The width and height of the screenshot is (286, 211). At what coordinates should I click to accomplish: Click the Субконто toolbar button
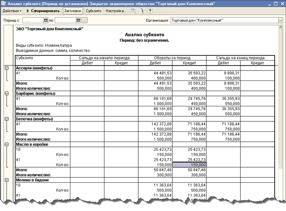[x=94, y=11]
